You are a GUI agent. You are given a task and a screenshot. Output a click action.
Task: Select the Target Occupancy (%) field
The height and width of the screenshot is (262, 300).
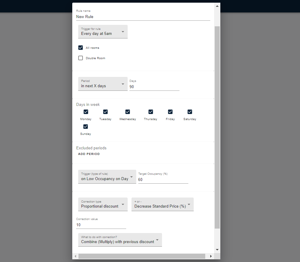point(163,179)
